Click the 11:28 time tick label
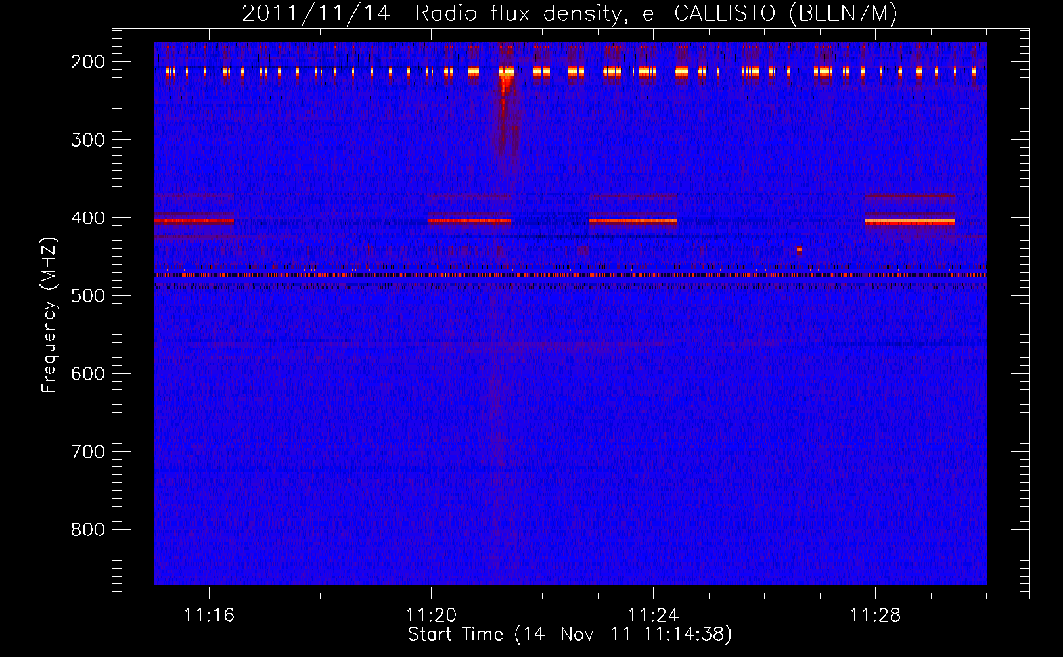 (875, 615)
